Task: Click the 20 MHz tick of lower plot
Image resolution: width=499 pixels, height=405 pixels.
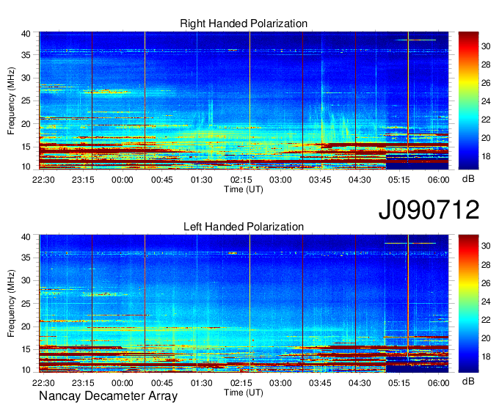Action: click(x=26, y=326)
